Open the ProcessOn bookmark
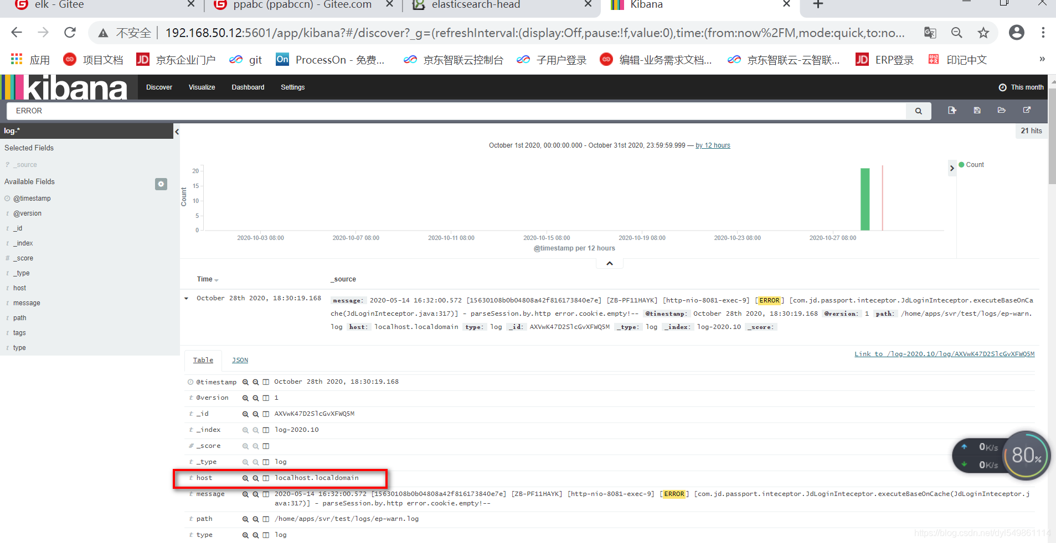Viewport: 1056px width, 543px height. [330, 59]
